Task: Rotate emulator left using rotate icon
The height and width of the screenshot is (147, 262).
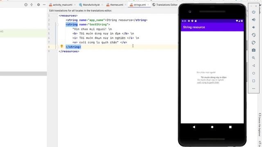Action: point(253,35)
